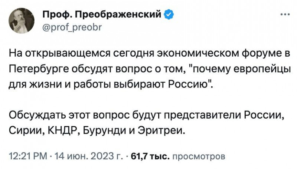This screenshot has height=169, width=297.
Task: Open the 61,7 тыс. view count
Action: 150,156
